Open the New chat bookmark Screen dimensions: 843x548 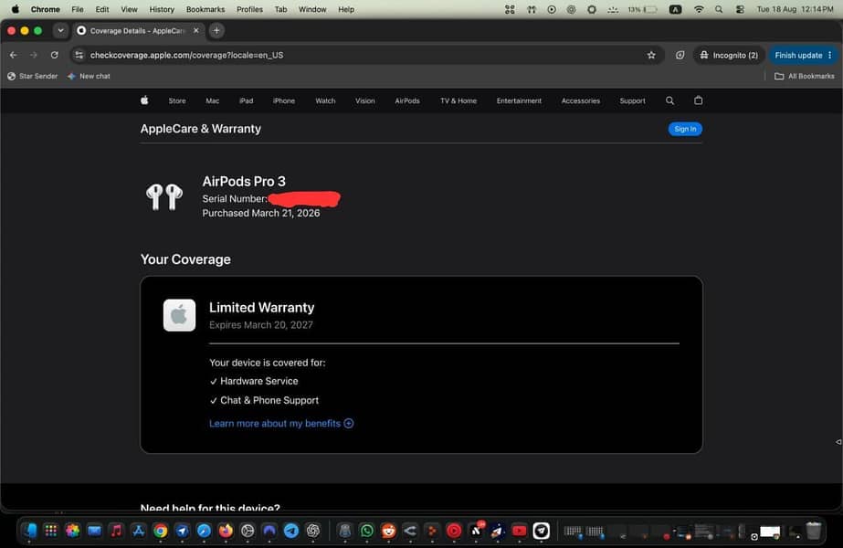tap(89, 77)
